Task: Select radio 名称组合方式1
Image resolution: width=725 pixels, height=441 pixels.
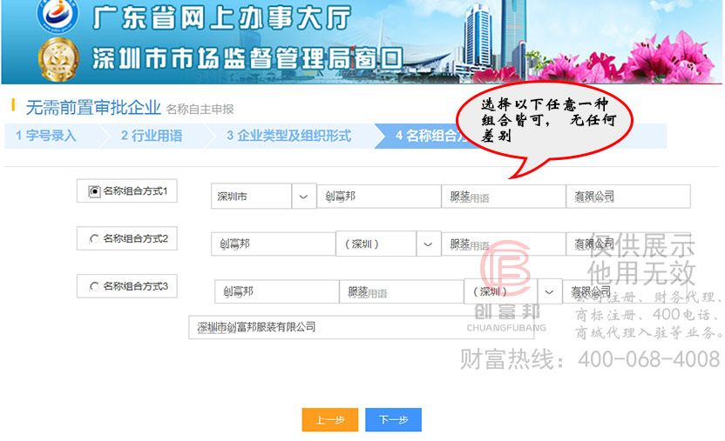Action: tap(94, 191)
